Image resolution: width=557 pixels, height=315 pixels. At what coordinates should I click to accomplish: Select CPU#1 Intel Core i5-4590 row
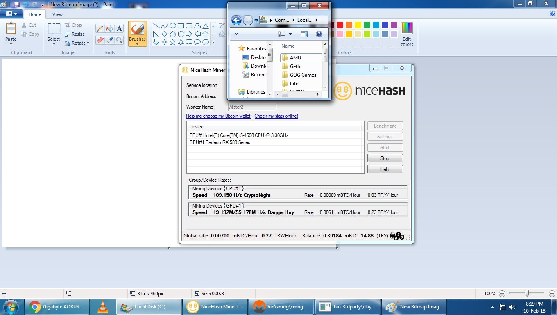tap(274, 135)
